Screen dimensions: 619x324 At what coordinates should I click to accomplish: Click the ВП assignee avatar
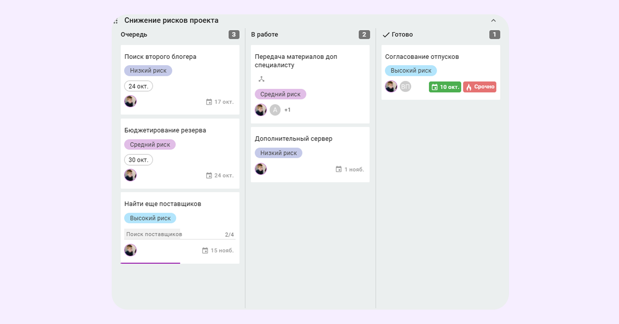[405, 86]
